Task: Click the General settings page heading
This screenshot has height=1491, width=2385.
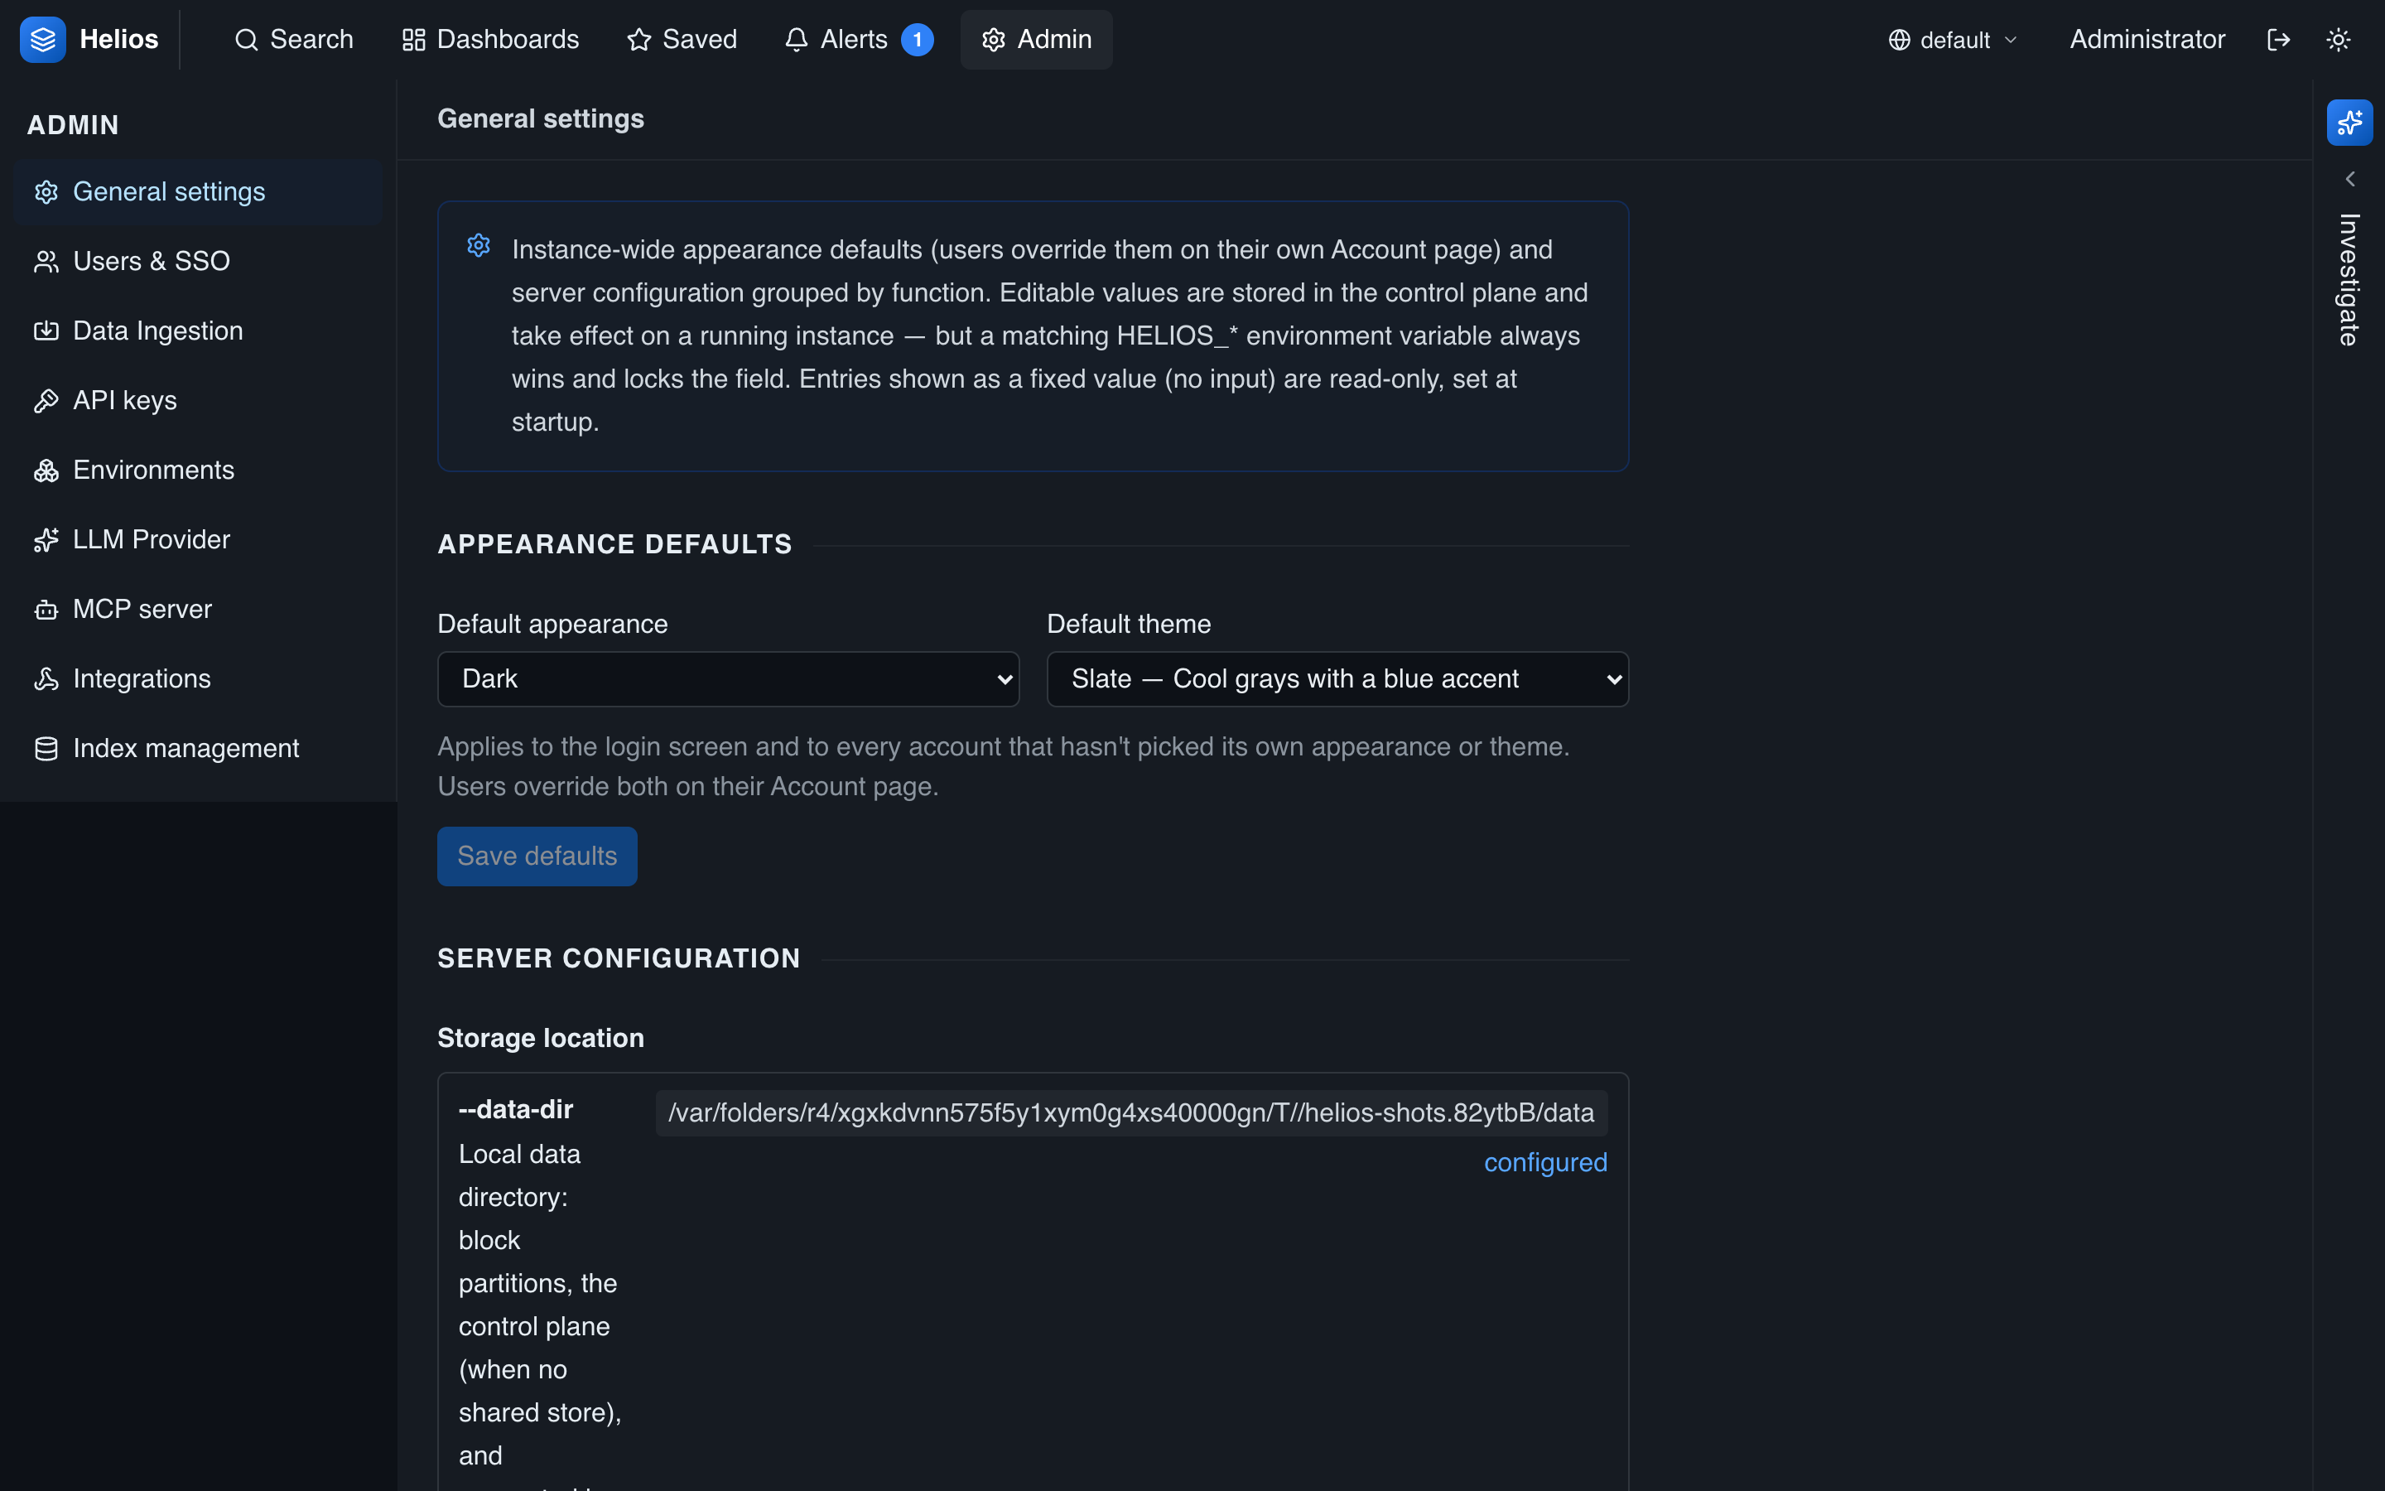Action: point(540,118)
